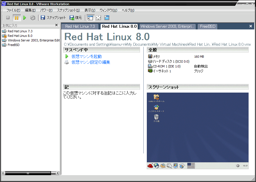Click the メモリ memory device entry
This screenshot has width=256, height=182.
(156, 57)
